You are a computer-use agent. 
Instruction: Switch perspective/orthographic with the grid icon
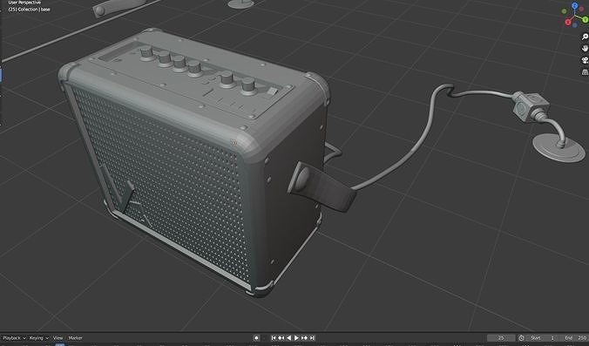click(585, 71)
